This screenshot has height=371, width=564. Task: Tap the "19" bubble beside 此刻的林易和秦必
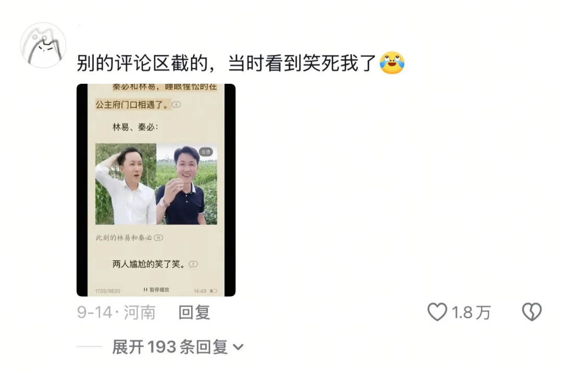click(158, 238)
